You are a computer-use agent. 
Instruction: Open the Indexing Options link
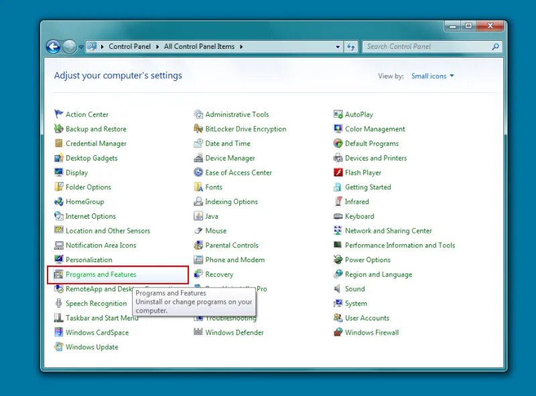point(231,202)
